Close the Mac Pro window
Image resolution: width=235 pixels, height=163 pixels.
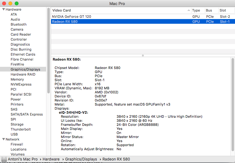(x=4, y=3)
